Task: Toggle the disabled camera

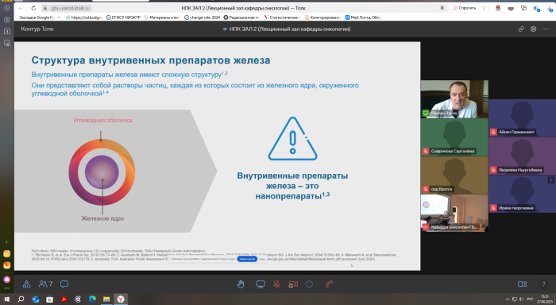Action: (x=293, y=284)
